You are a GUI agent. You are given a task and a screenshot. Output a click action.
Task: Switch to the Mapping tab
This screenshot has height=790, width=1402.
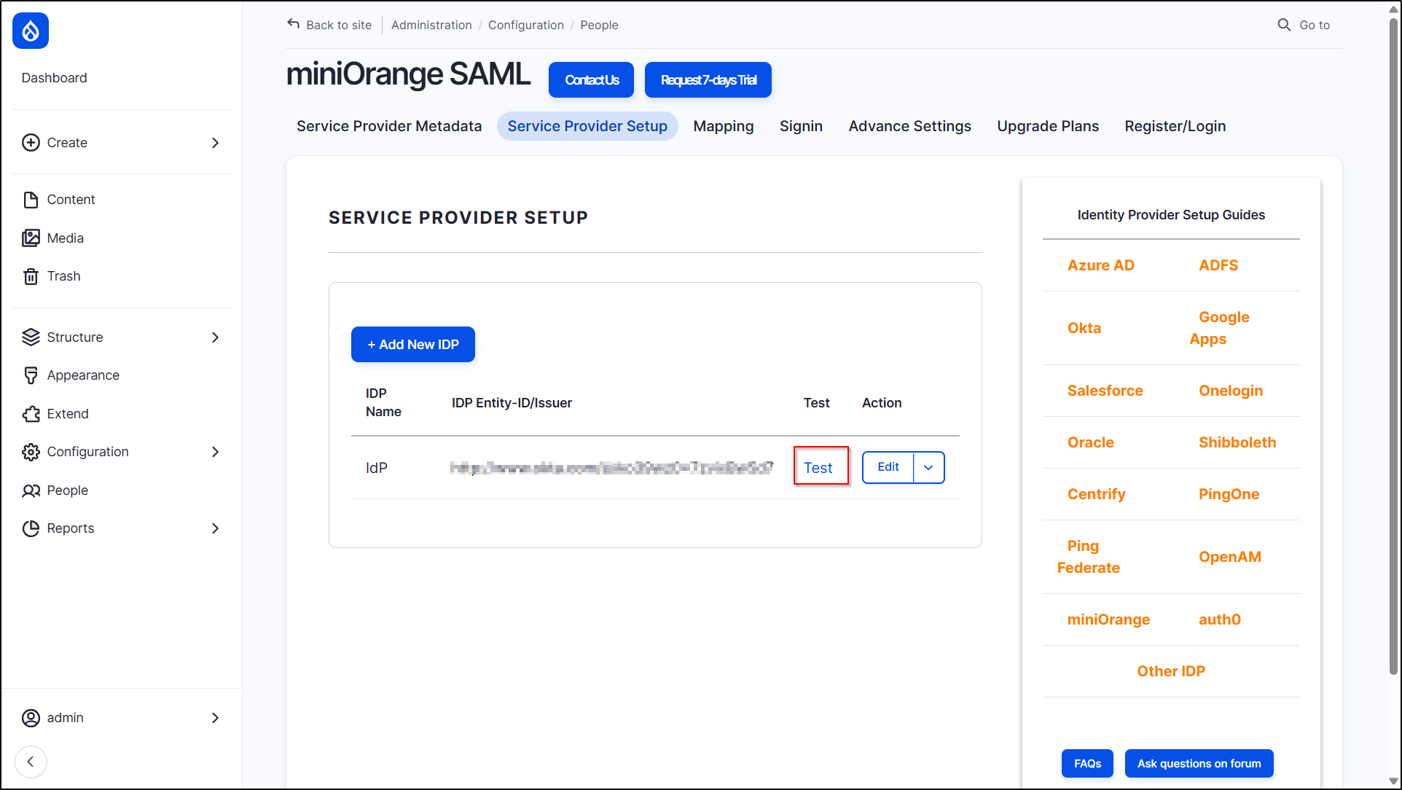pyautogui.click(x=723, y=125)
